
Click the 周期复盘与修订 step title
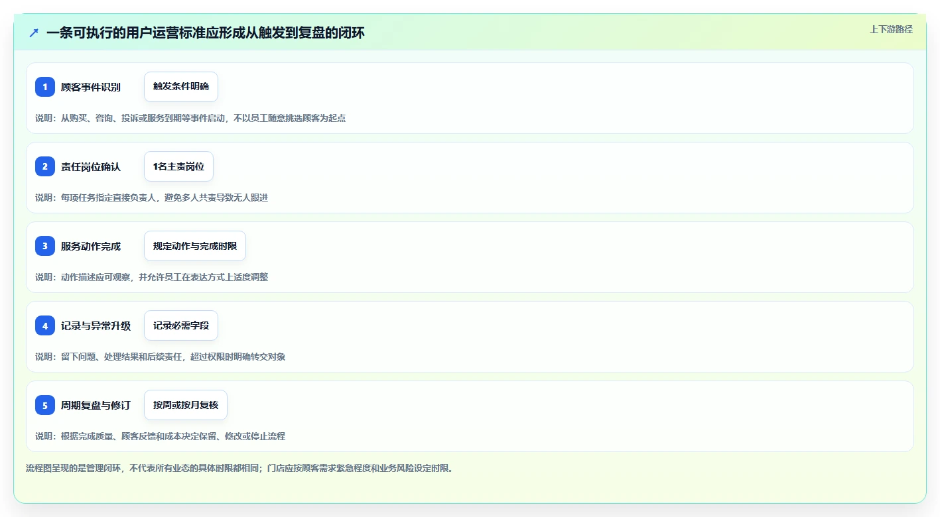96,405
